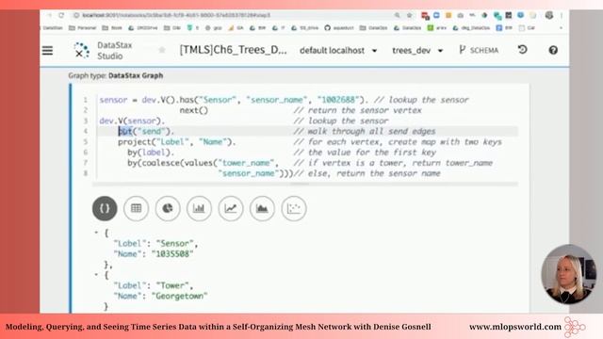The height and width of the screenshot is (339, 603).
Task: Click code line 1 sensor lookup
Action: [284, 100]
